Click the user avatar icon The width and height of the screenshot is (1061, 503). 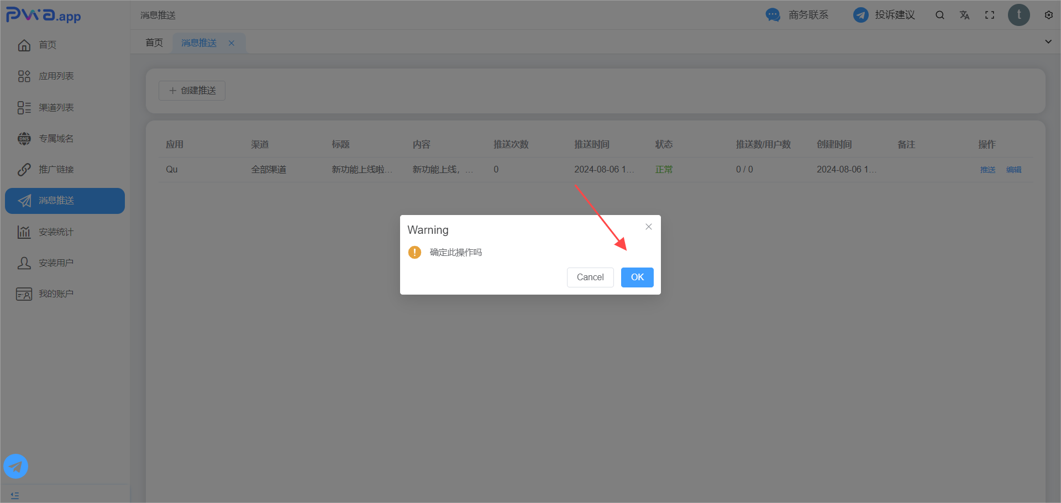[1018, 15]
